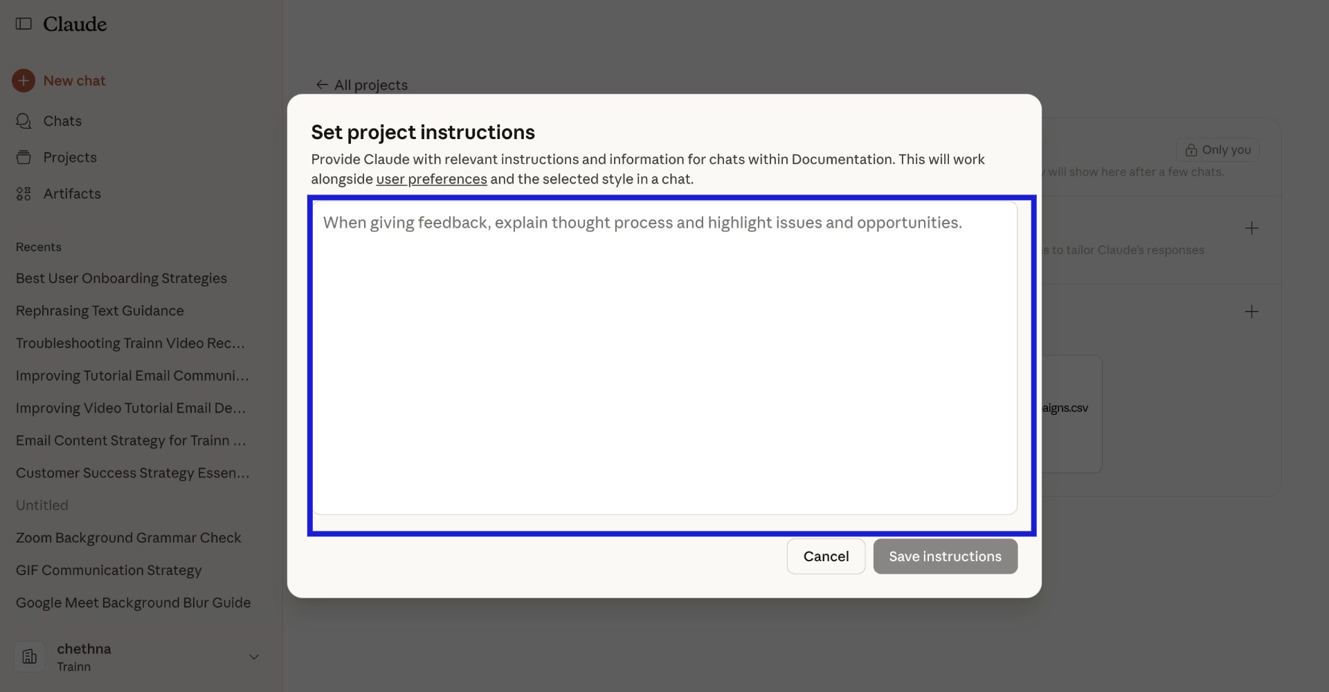The image size is (1329, 692).
Task: Open the Projects section in the sidebar
Action: pos(71,157)
